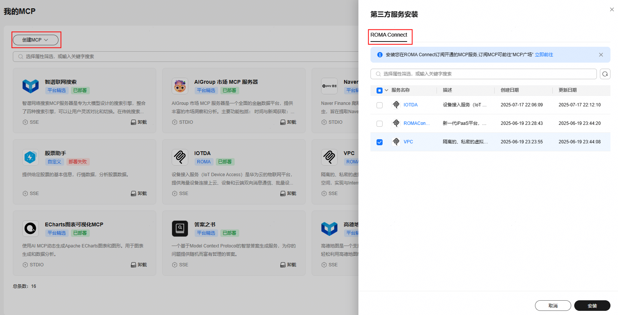Click the 隔离的、私密的虚拟... description cell
This screenshot has width=618, height=315.
click(466, 142)
